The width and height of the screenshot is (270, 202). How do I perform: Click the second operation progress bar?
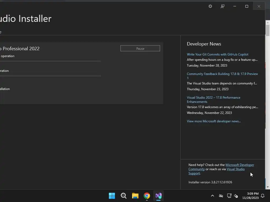[x=50, y=76]
